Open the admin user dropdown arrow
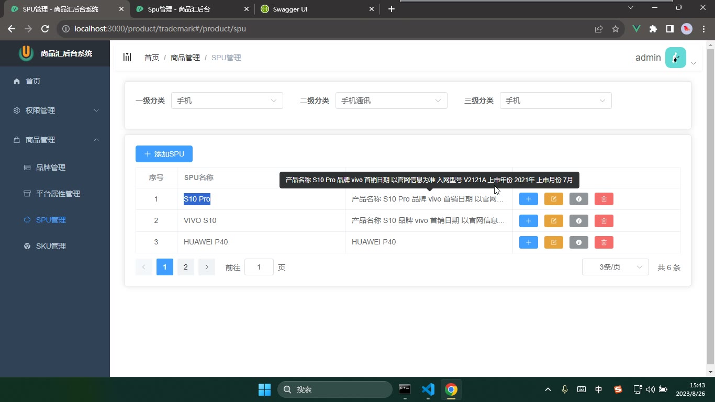715x402 pixels. pyautogui.click(x=693, y=63)
